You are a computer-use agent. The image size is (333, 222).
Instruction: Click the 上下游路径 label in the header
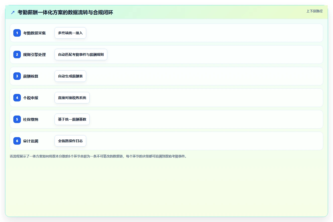click(x=314, y=11)
